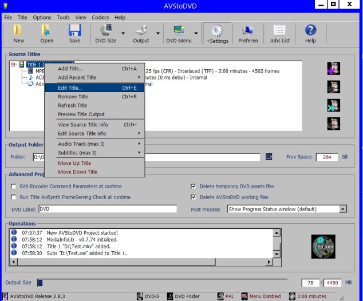The width and height of the screenshot is (363, 301).
Task: Select Refresh Title in context menu
Action: 94,105
